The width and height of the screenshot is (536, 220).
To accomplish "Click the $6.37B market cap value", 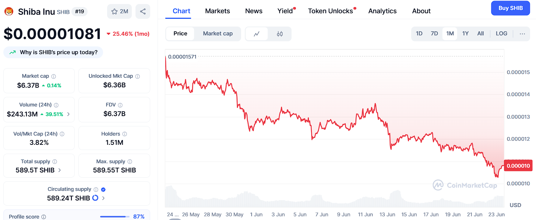I will (x=28, y=85).
